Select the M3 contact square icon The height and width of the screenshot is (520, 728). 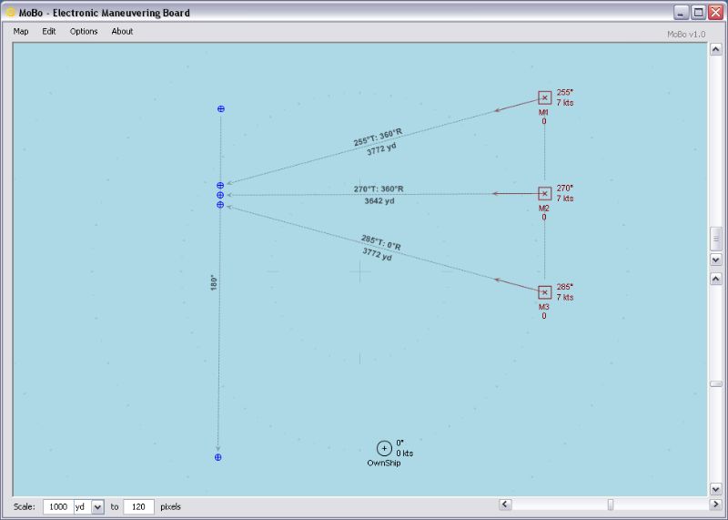coord(544,292)
